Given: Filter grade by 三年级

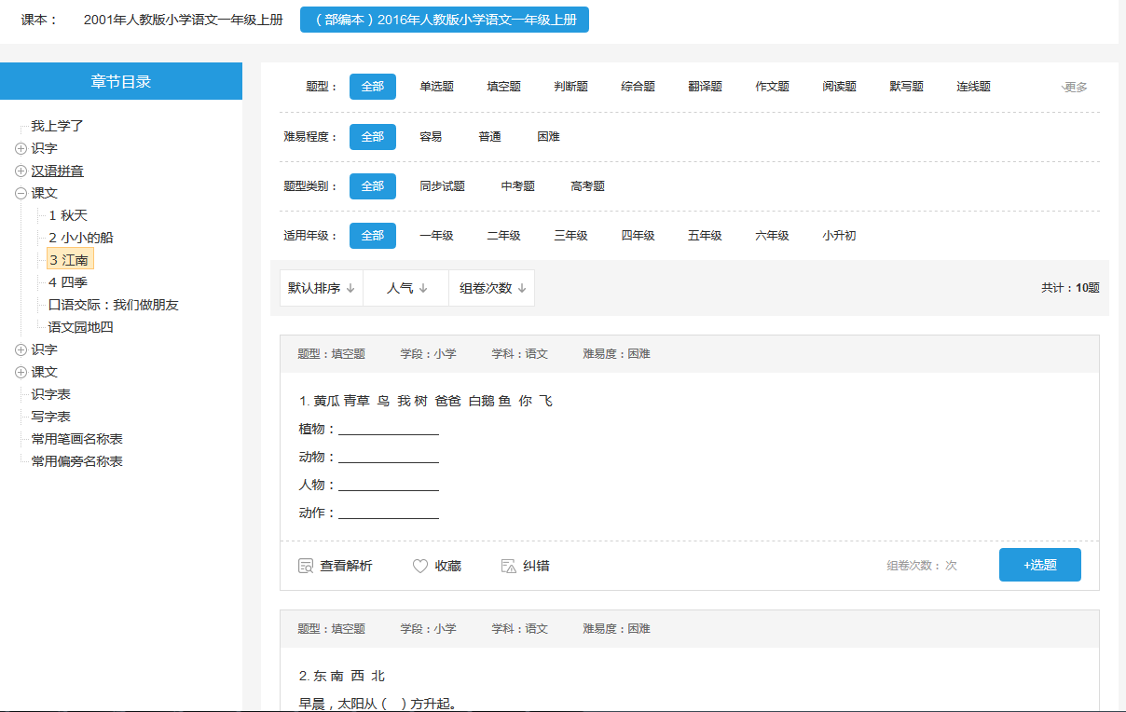Looking at the screenshot, I should pos(570,236).
